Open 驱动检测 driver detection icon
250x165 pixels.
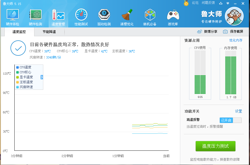point(104,15)
